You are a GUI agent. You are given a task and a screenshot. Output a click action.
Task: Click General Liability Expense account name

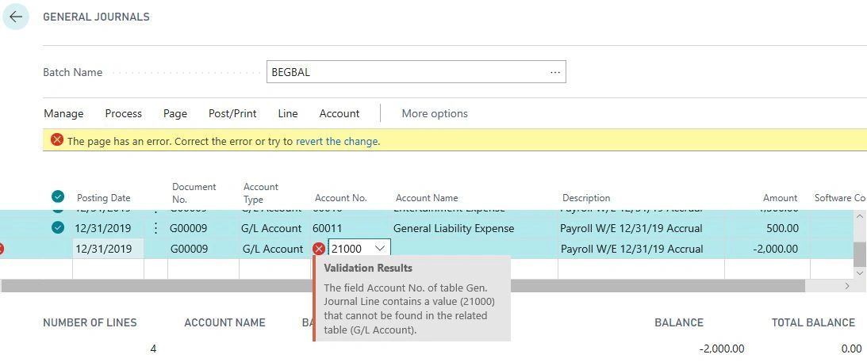454,228
